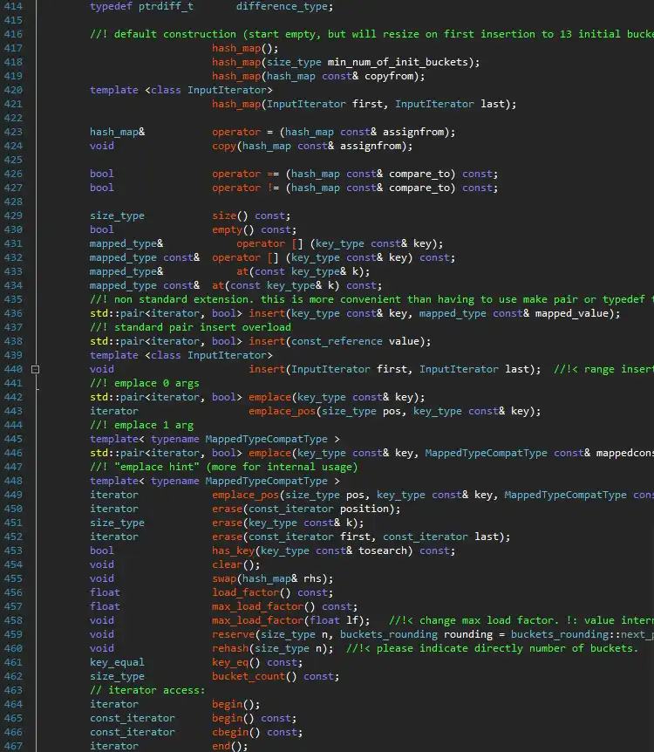Click the 'copy' function name on line 424
The width and height of the screenshot is (654, 752).
(x=224, y=146)
